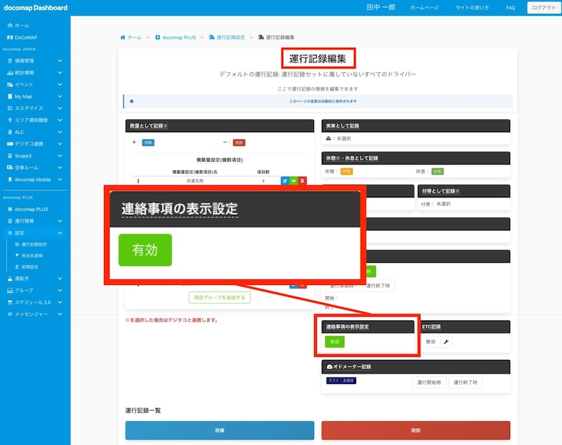Screen dimensions: 562x445
Task: Click the blue edit icon for 洗濯洗剤 row
Action: (x=285, y=181)
